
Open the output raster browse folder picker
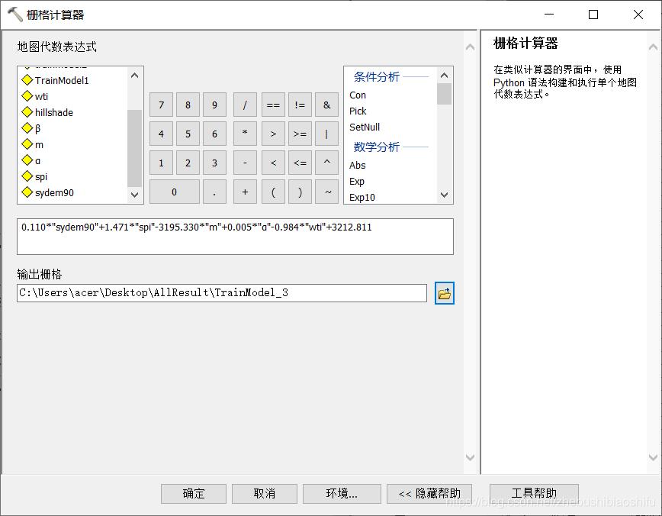tap(443, 292)
